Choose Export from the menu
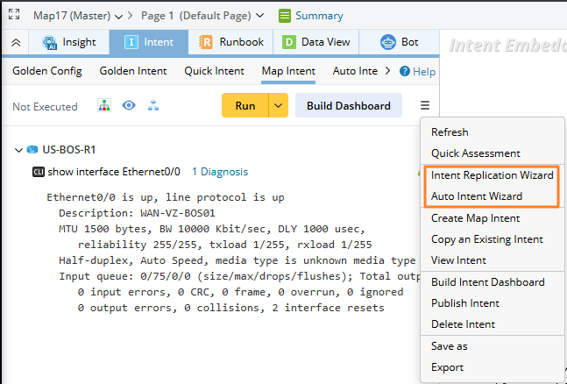Image resolution: width=567 pixels, height=384 pixels. pos(493,367)
